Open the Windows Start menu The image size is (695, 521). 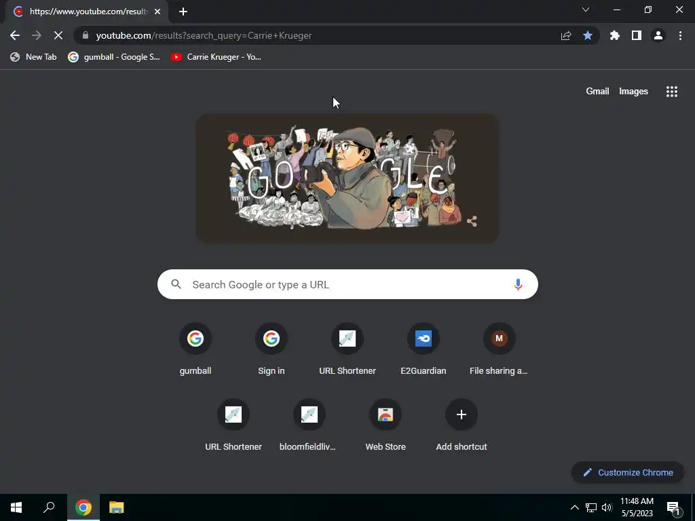(16, 507)
